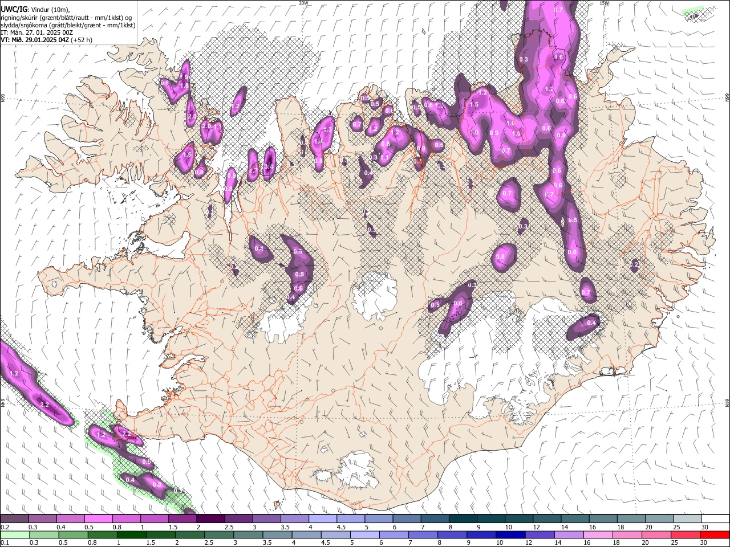730x547 pixels.
Task: Click the "15W" longitude label
Action: pos(604,3)
